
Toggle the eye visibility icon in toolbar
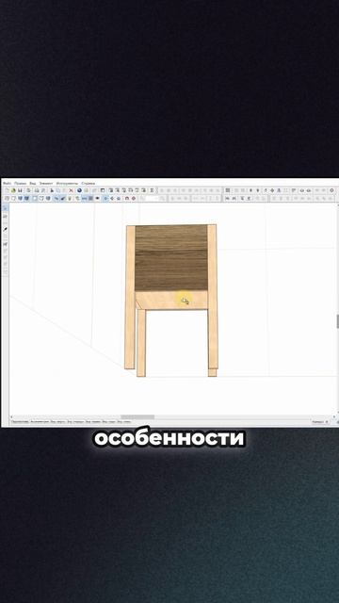coord(98,199)
